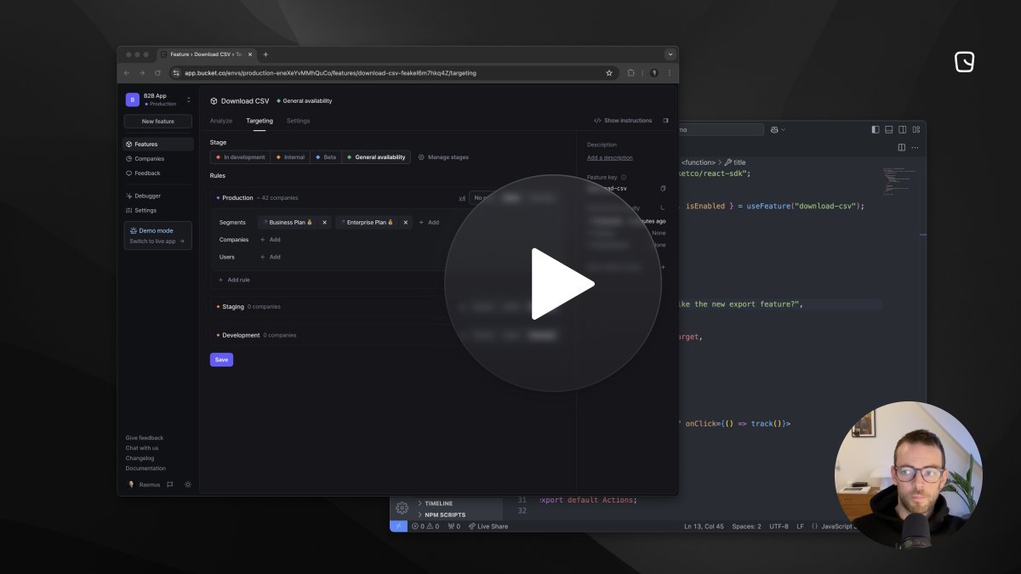Toggle the light theme sun icon

click(188, 485)
